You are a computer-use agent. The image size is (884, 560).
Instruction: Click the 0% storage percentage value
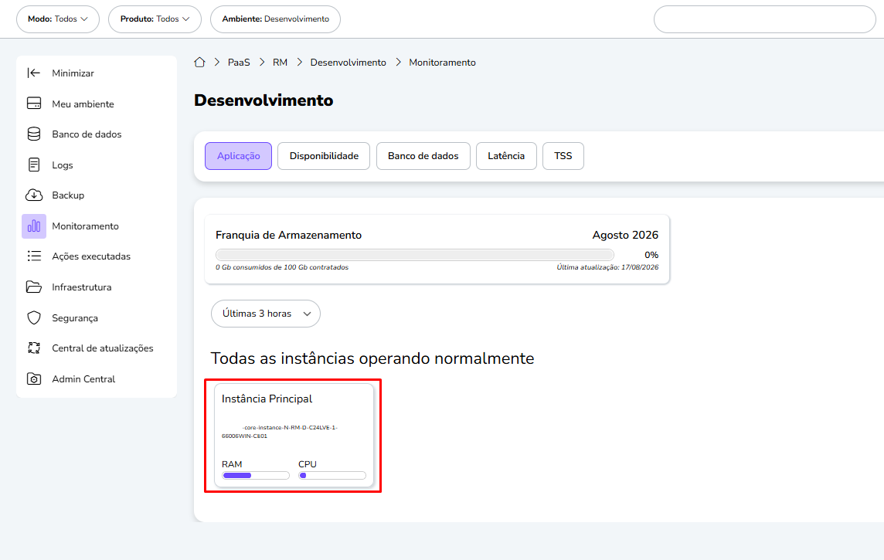[651, 255]
